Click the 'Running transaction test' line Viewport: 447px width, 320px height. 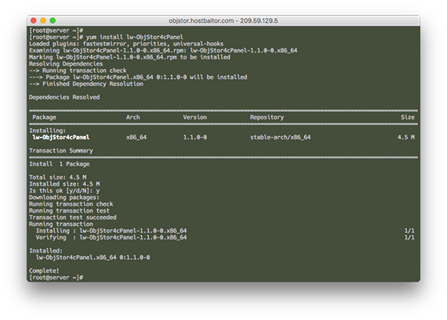69,210
